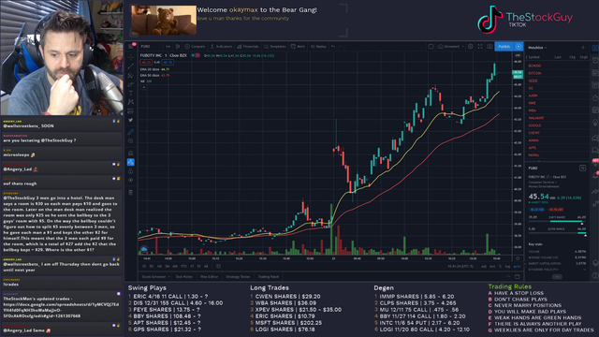
Task: Toggle the auto scale option
Action: [517, 266]
